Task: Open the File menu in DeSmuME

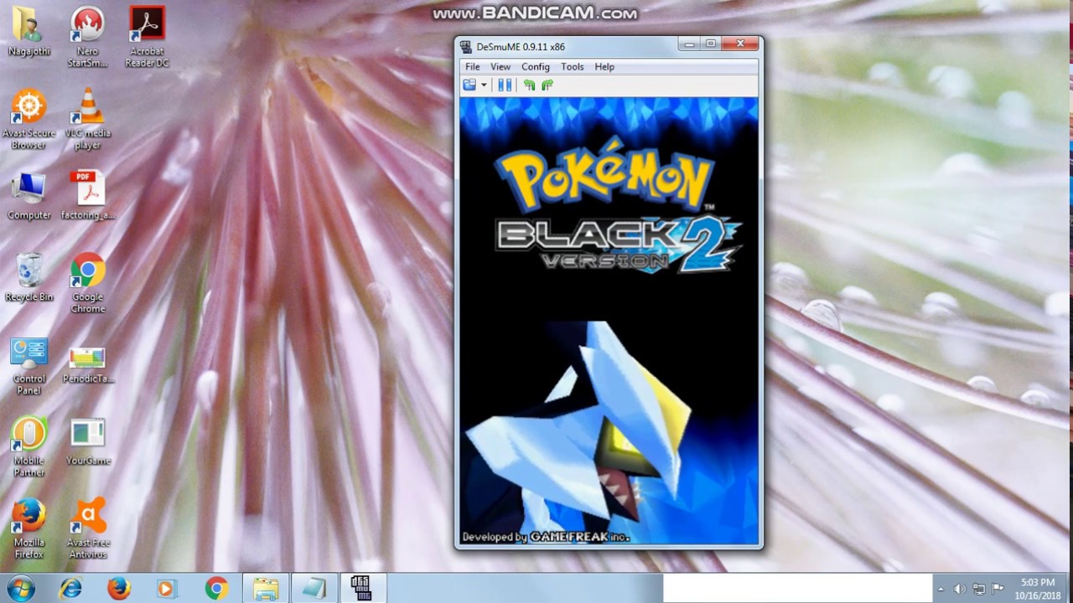Action: [473, 67]
